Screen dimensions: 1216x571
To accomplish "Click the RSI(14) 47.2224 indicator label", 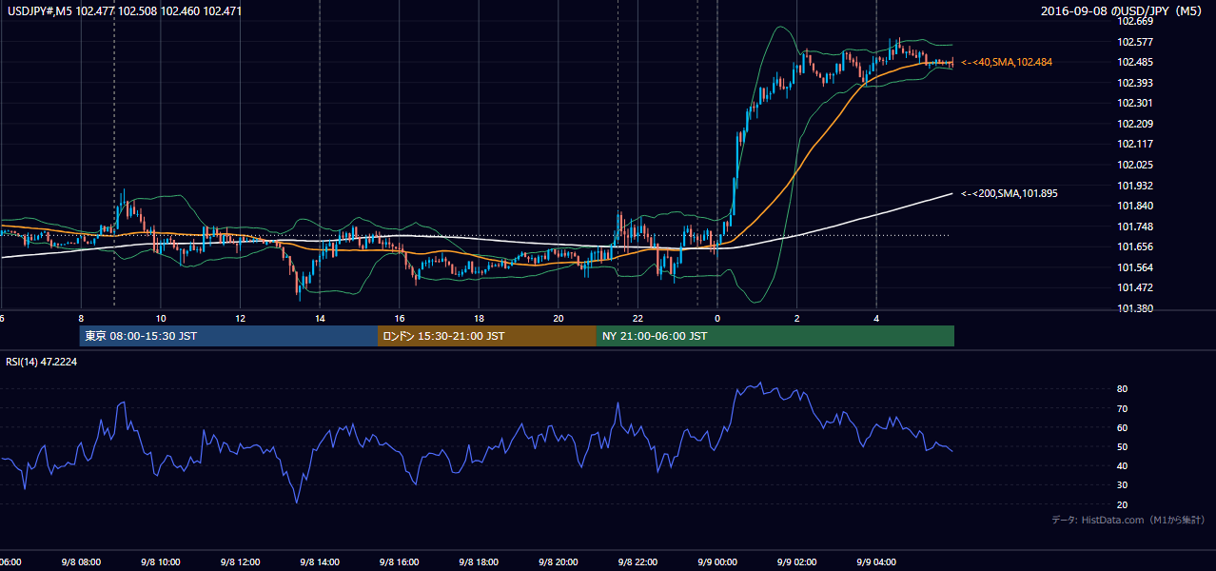I will [43, 362].
